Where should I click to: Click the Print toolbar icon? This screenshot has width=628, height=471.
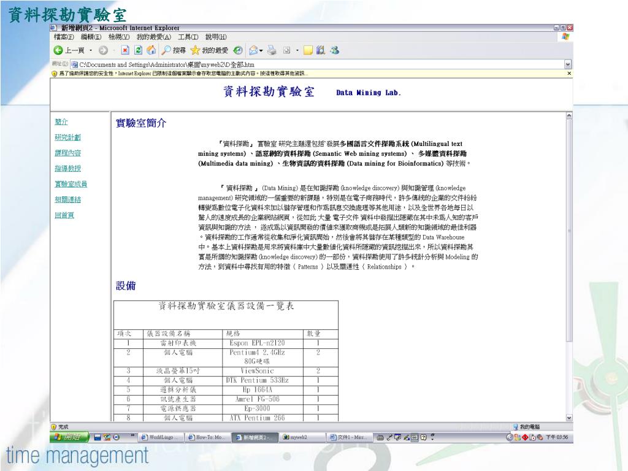tap(272, 50)
